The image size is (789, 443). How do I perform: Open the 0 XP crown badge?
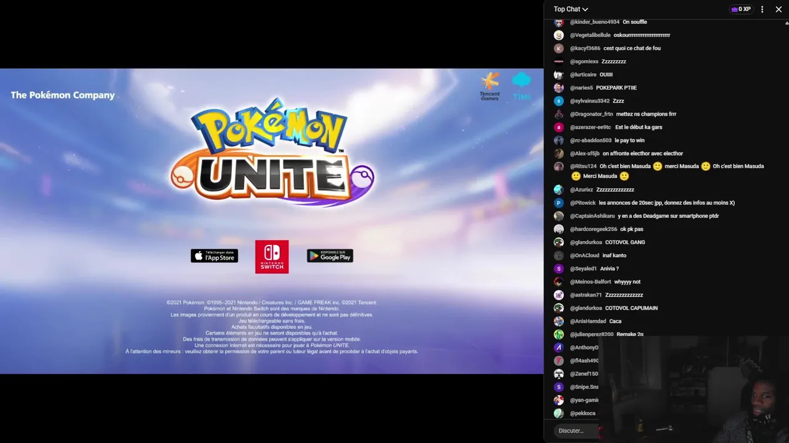point(740,9)
